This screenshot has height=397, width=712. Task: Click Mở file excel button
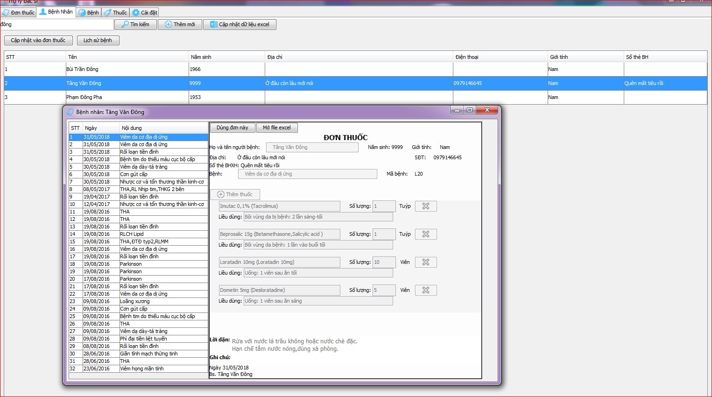(x=277, y=128)
